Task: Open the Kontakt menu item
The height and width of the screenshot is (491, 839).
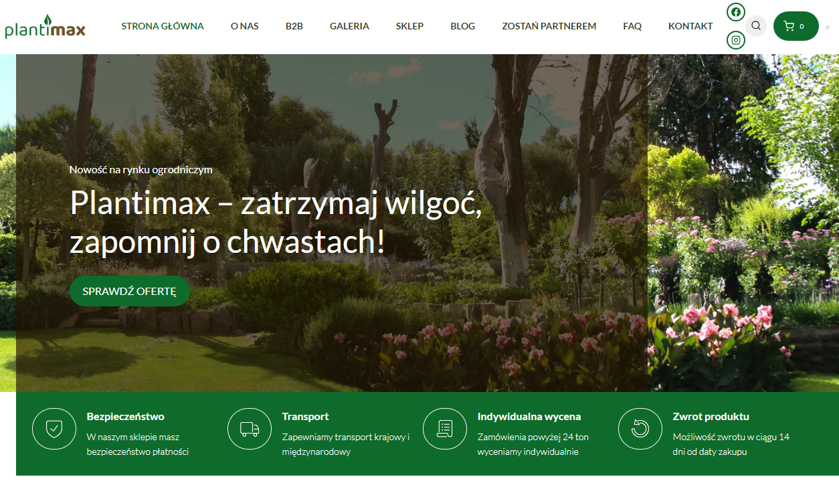Action: (690, 26)
